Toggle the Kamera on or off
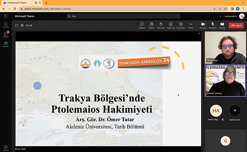 point(203,25)
